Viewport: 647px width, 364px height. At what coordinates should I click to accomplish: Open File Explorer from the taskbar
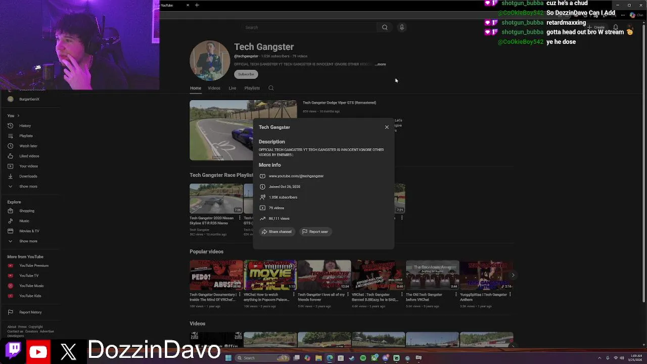(x=318, y=358)
